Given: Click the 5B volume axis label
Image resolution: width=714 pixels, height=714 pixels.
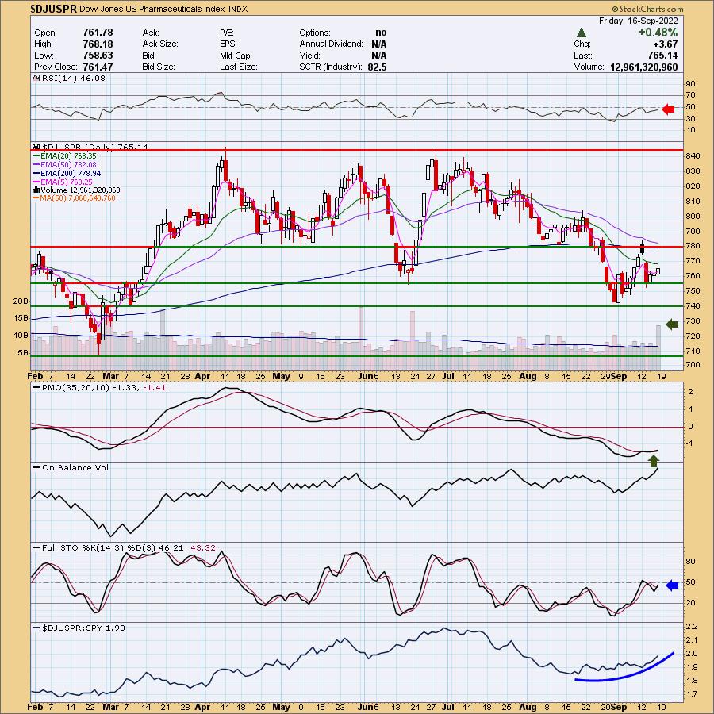Looking at the screenshot, I should (x=23, y=353).
